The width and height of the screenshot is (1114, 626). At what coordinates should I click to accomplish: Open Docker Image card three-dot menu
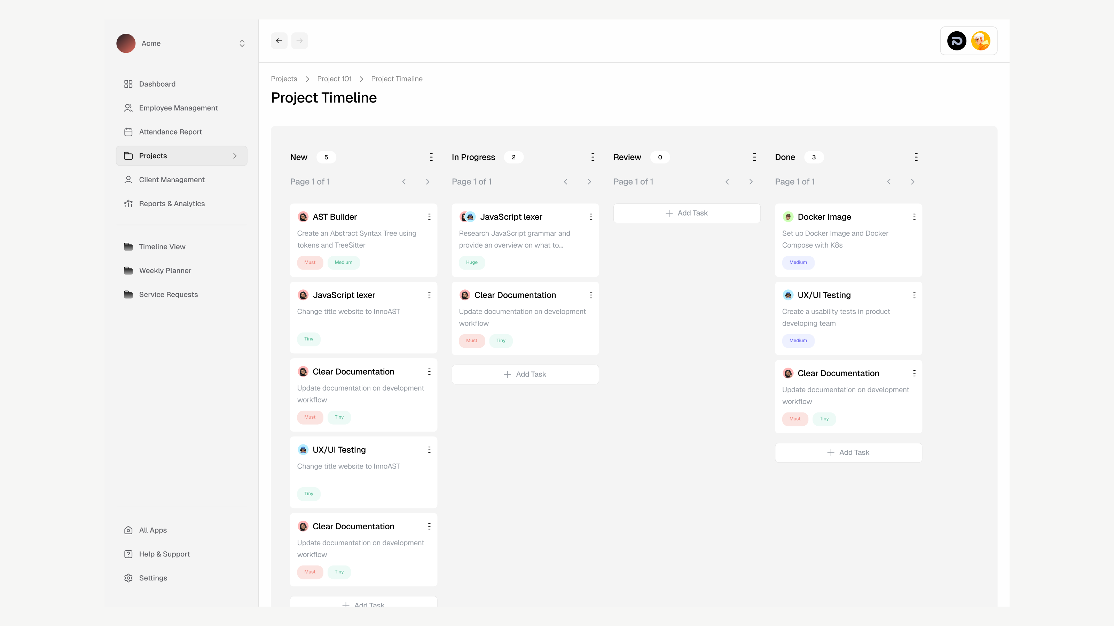tap(914, 217)
